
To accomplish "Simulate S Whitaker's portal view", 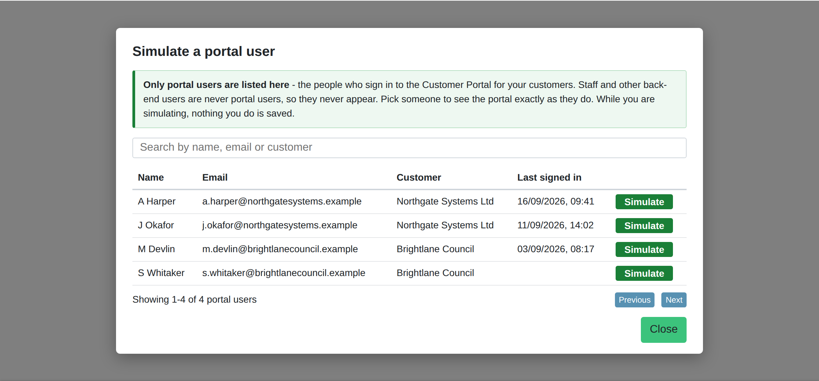I will (644, 273).
